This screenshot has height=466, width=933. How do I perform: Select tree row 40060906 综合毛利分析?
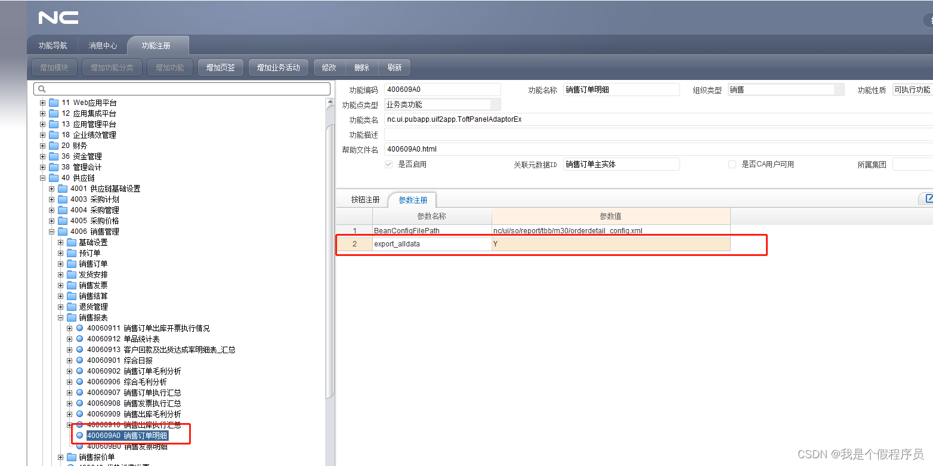[x=126, y=382]
